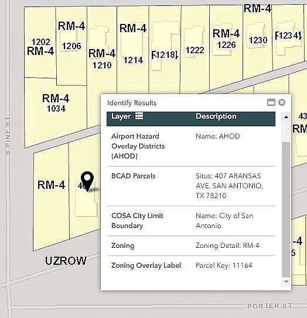
Task: Click parcel 1230 on the map
Action: (x=258, y=40)
